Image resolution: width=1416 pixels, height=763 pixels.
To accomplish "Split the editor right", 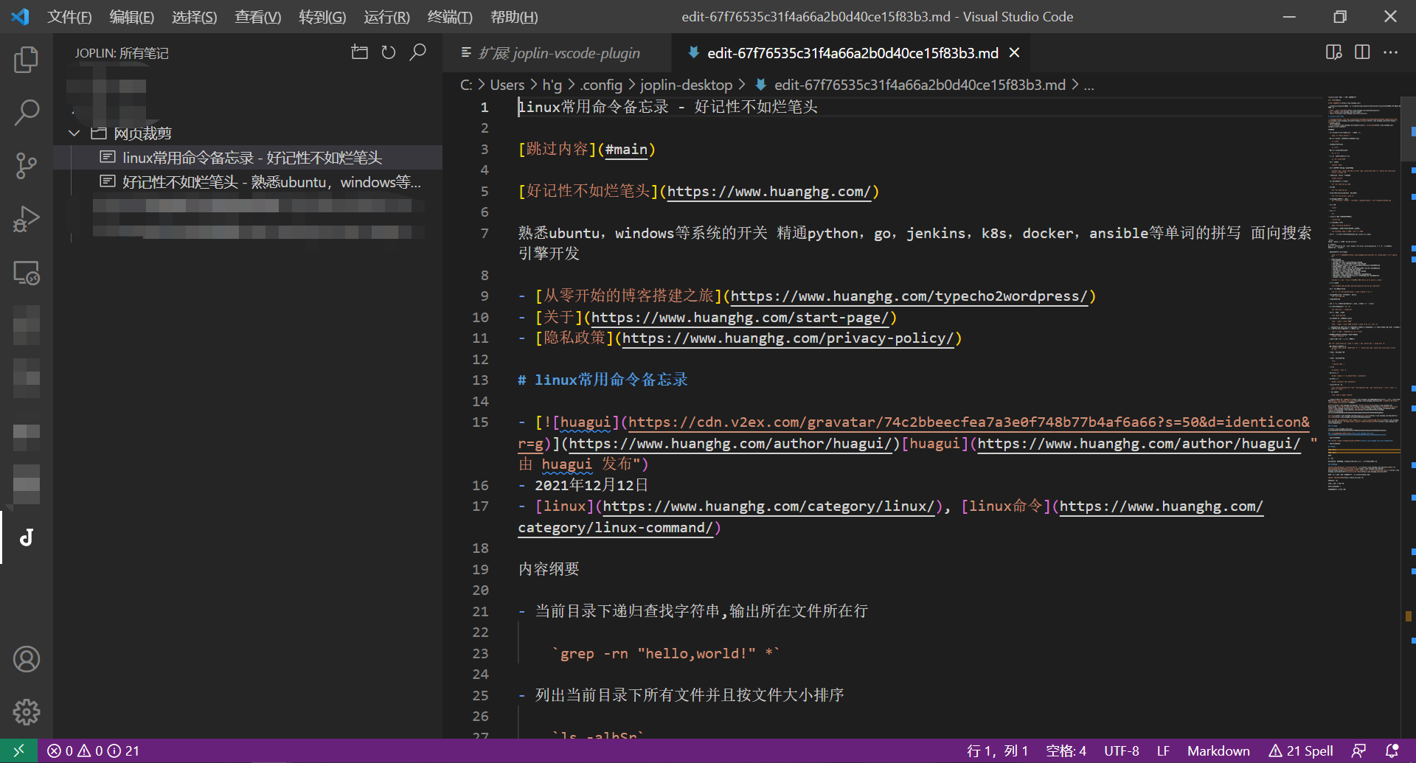I will click(x=1362, y=52).
